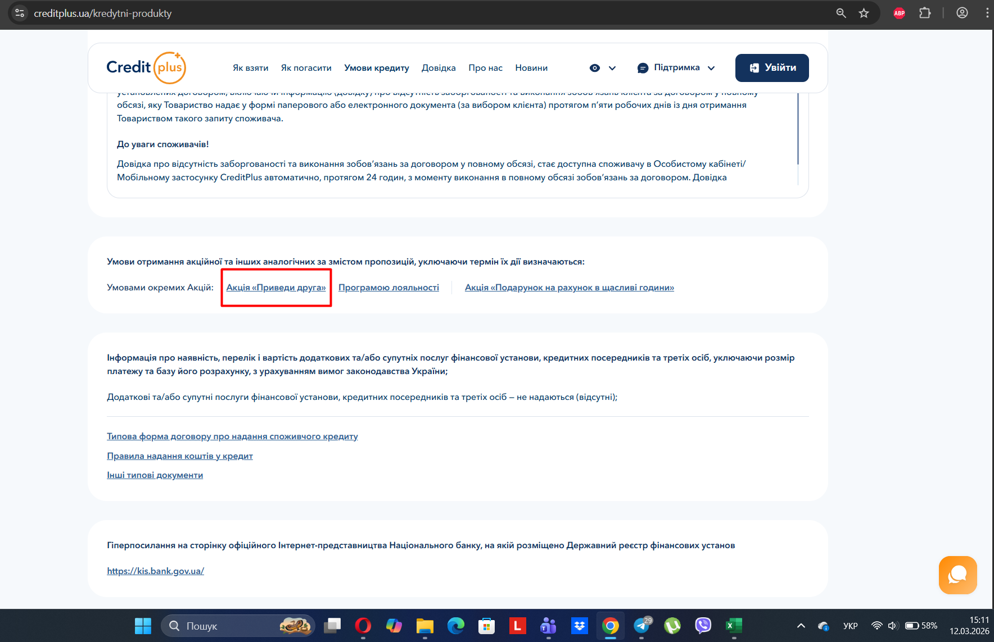The width and height of the screenshot is (994, 642).
Task: Go to Як погасити in navigation
Action: tap(306, 68)
